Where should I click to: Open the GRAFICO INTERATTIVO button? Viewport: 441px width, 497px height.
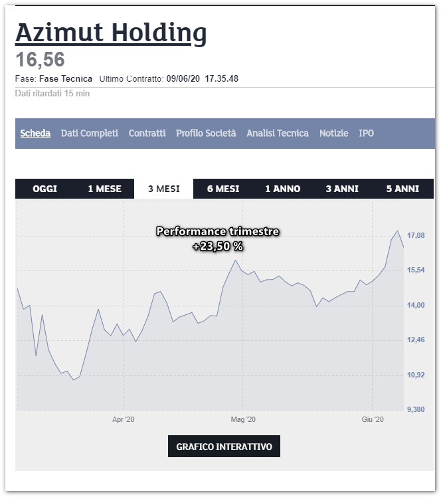pyautogui.click(x=224, y=447)
